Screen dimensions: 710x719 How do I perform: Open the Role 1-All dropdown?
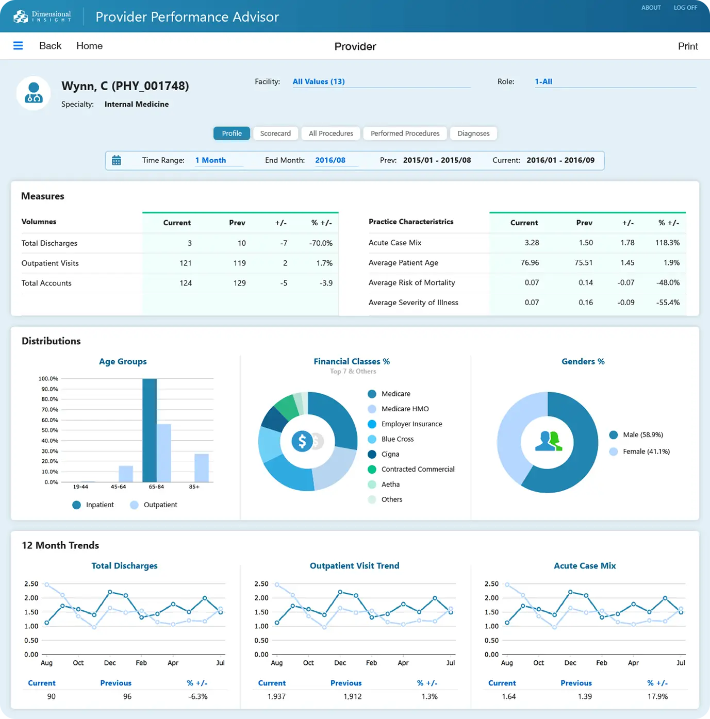click(614, 81)
